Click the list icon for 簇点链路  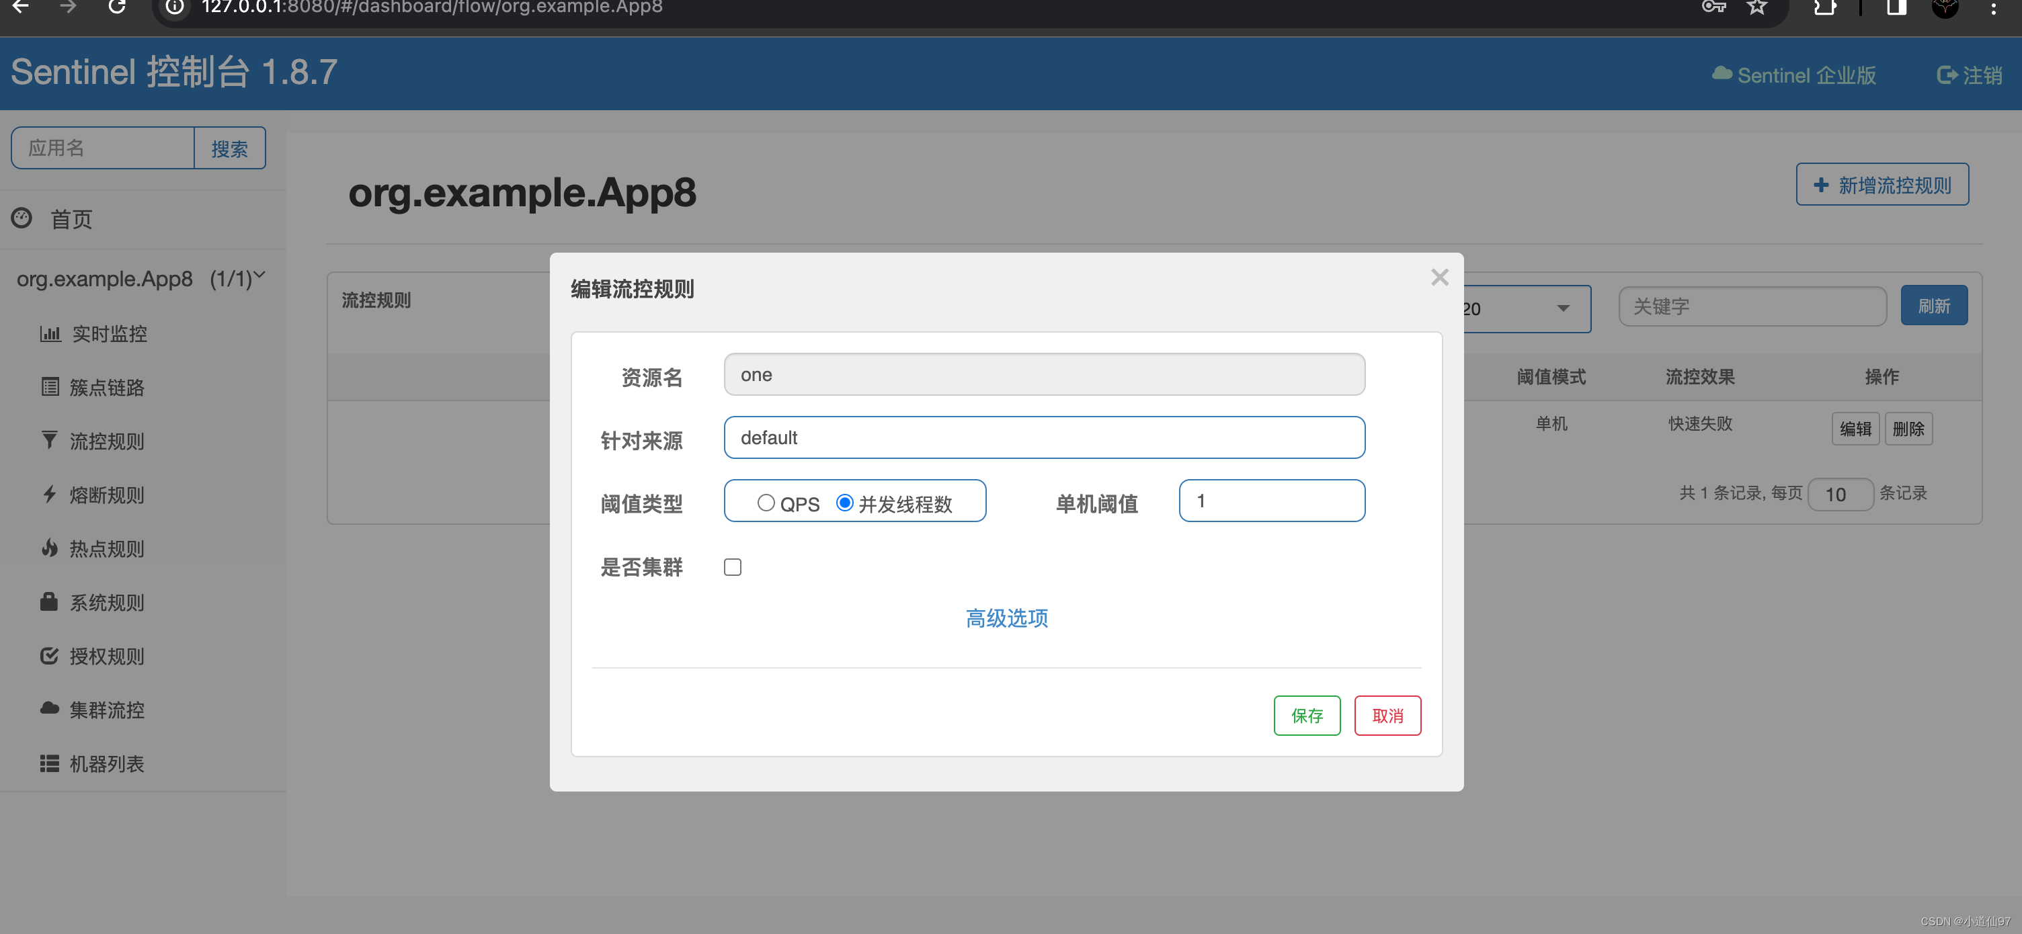click(x=50, y=387)
